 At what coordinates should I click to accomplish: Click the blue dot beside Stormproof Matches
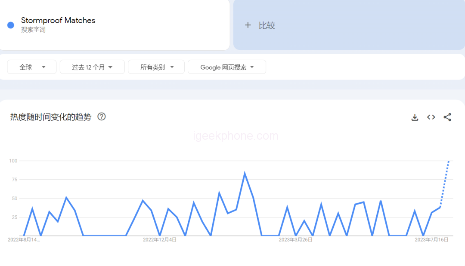pos(11,25)
